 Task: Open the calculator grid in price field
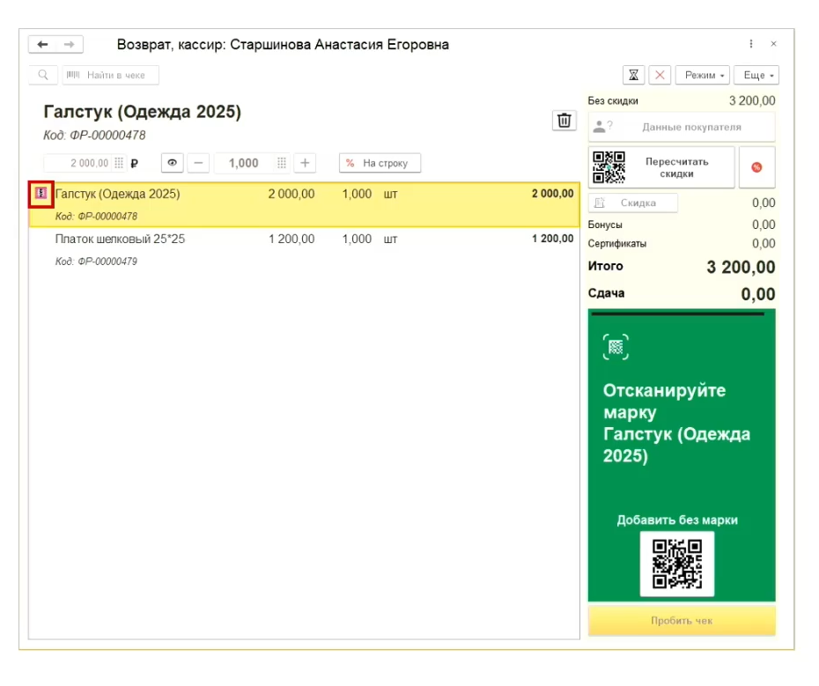click(x=119, y=163)
